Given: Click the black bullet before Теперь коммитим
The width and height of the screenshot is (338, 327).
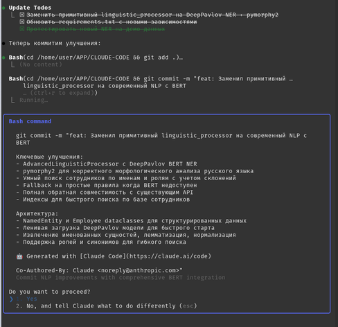Looking at the screenshot, I should (x=3, y=44).
